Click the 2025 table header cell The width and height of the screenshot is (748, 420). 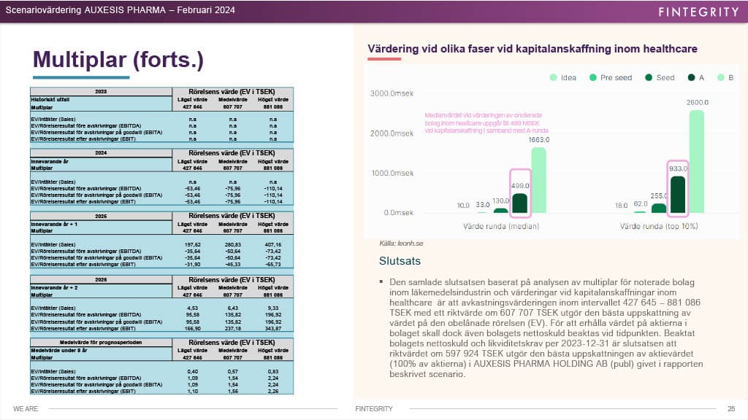pos(101,216)
